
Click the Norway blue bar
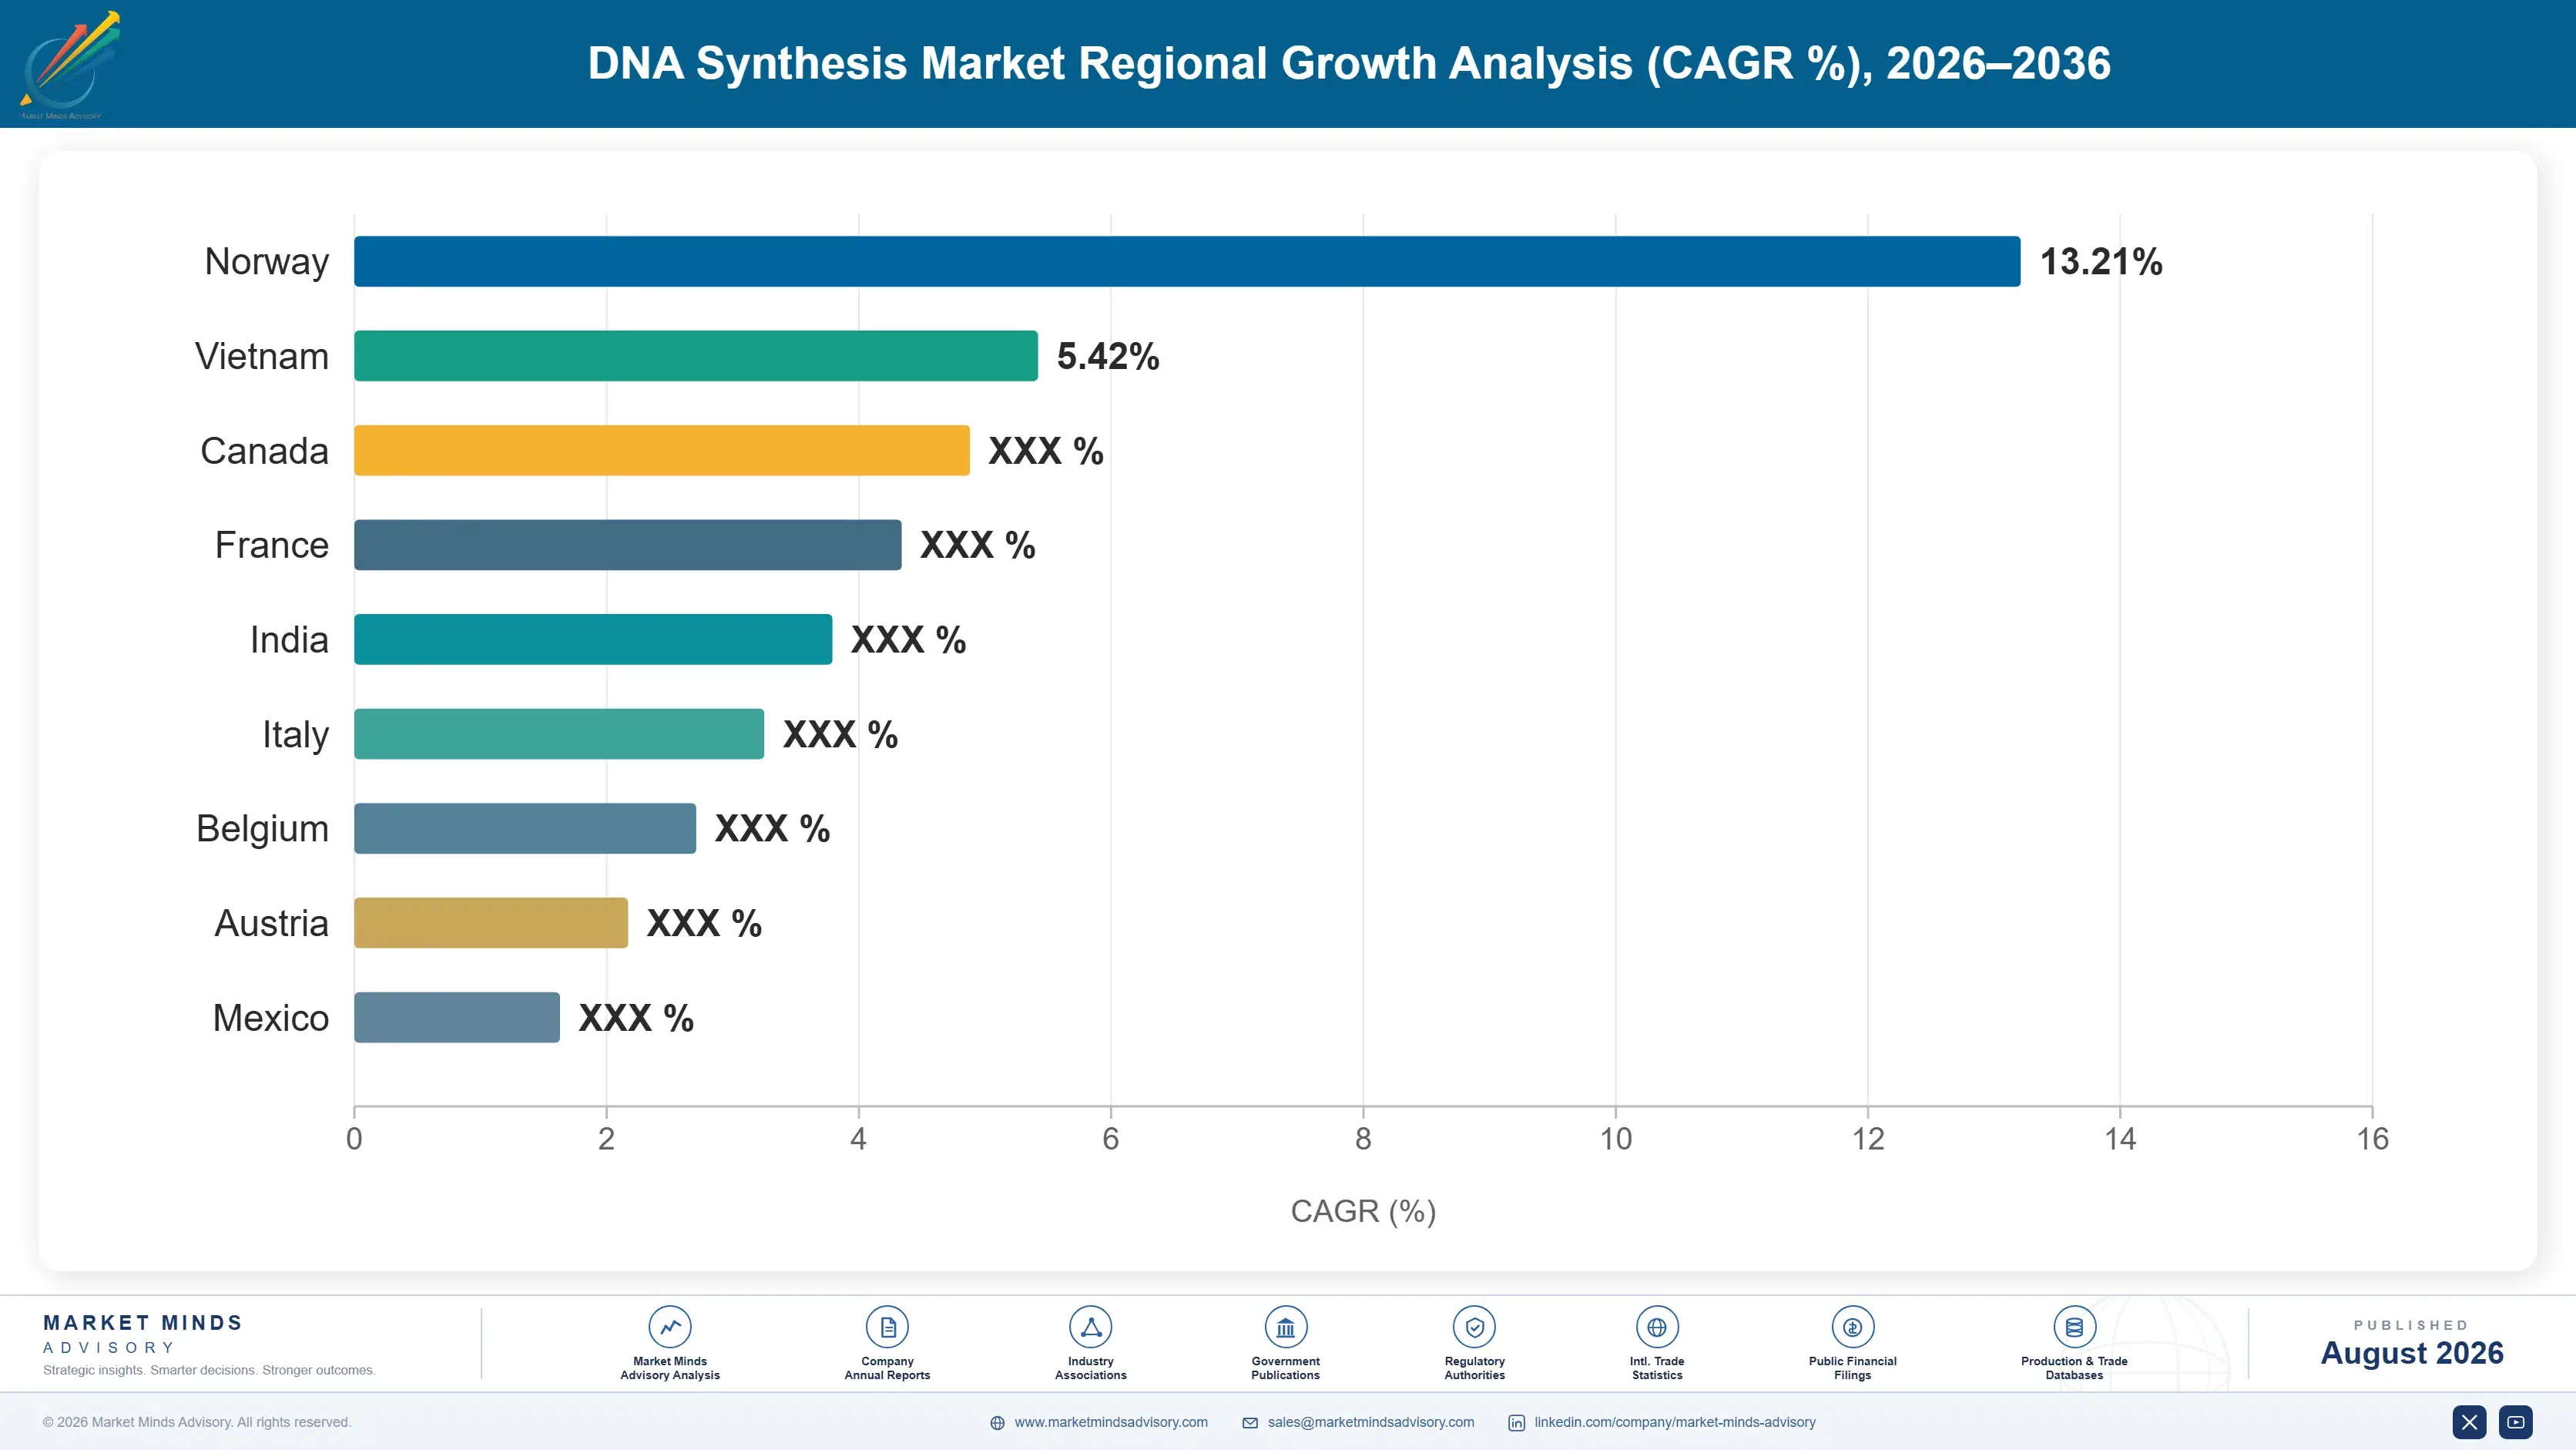click(x=1187, y=261)
